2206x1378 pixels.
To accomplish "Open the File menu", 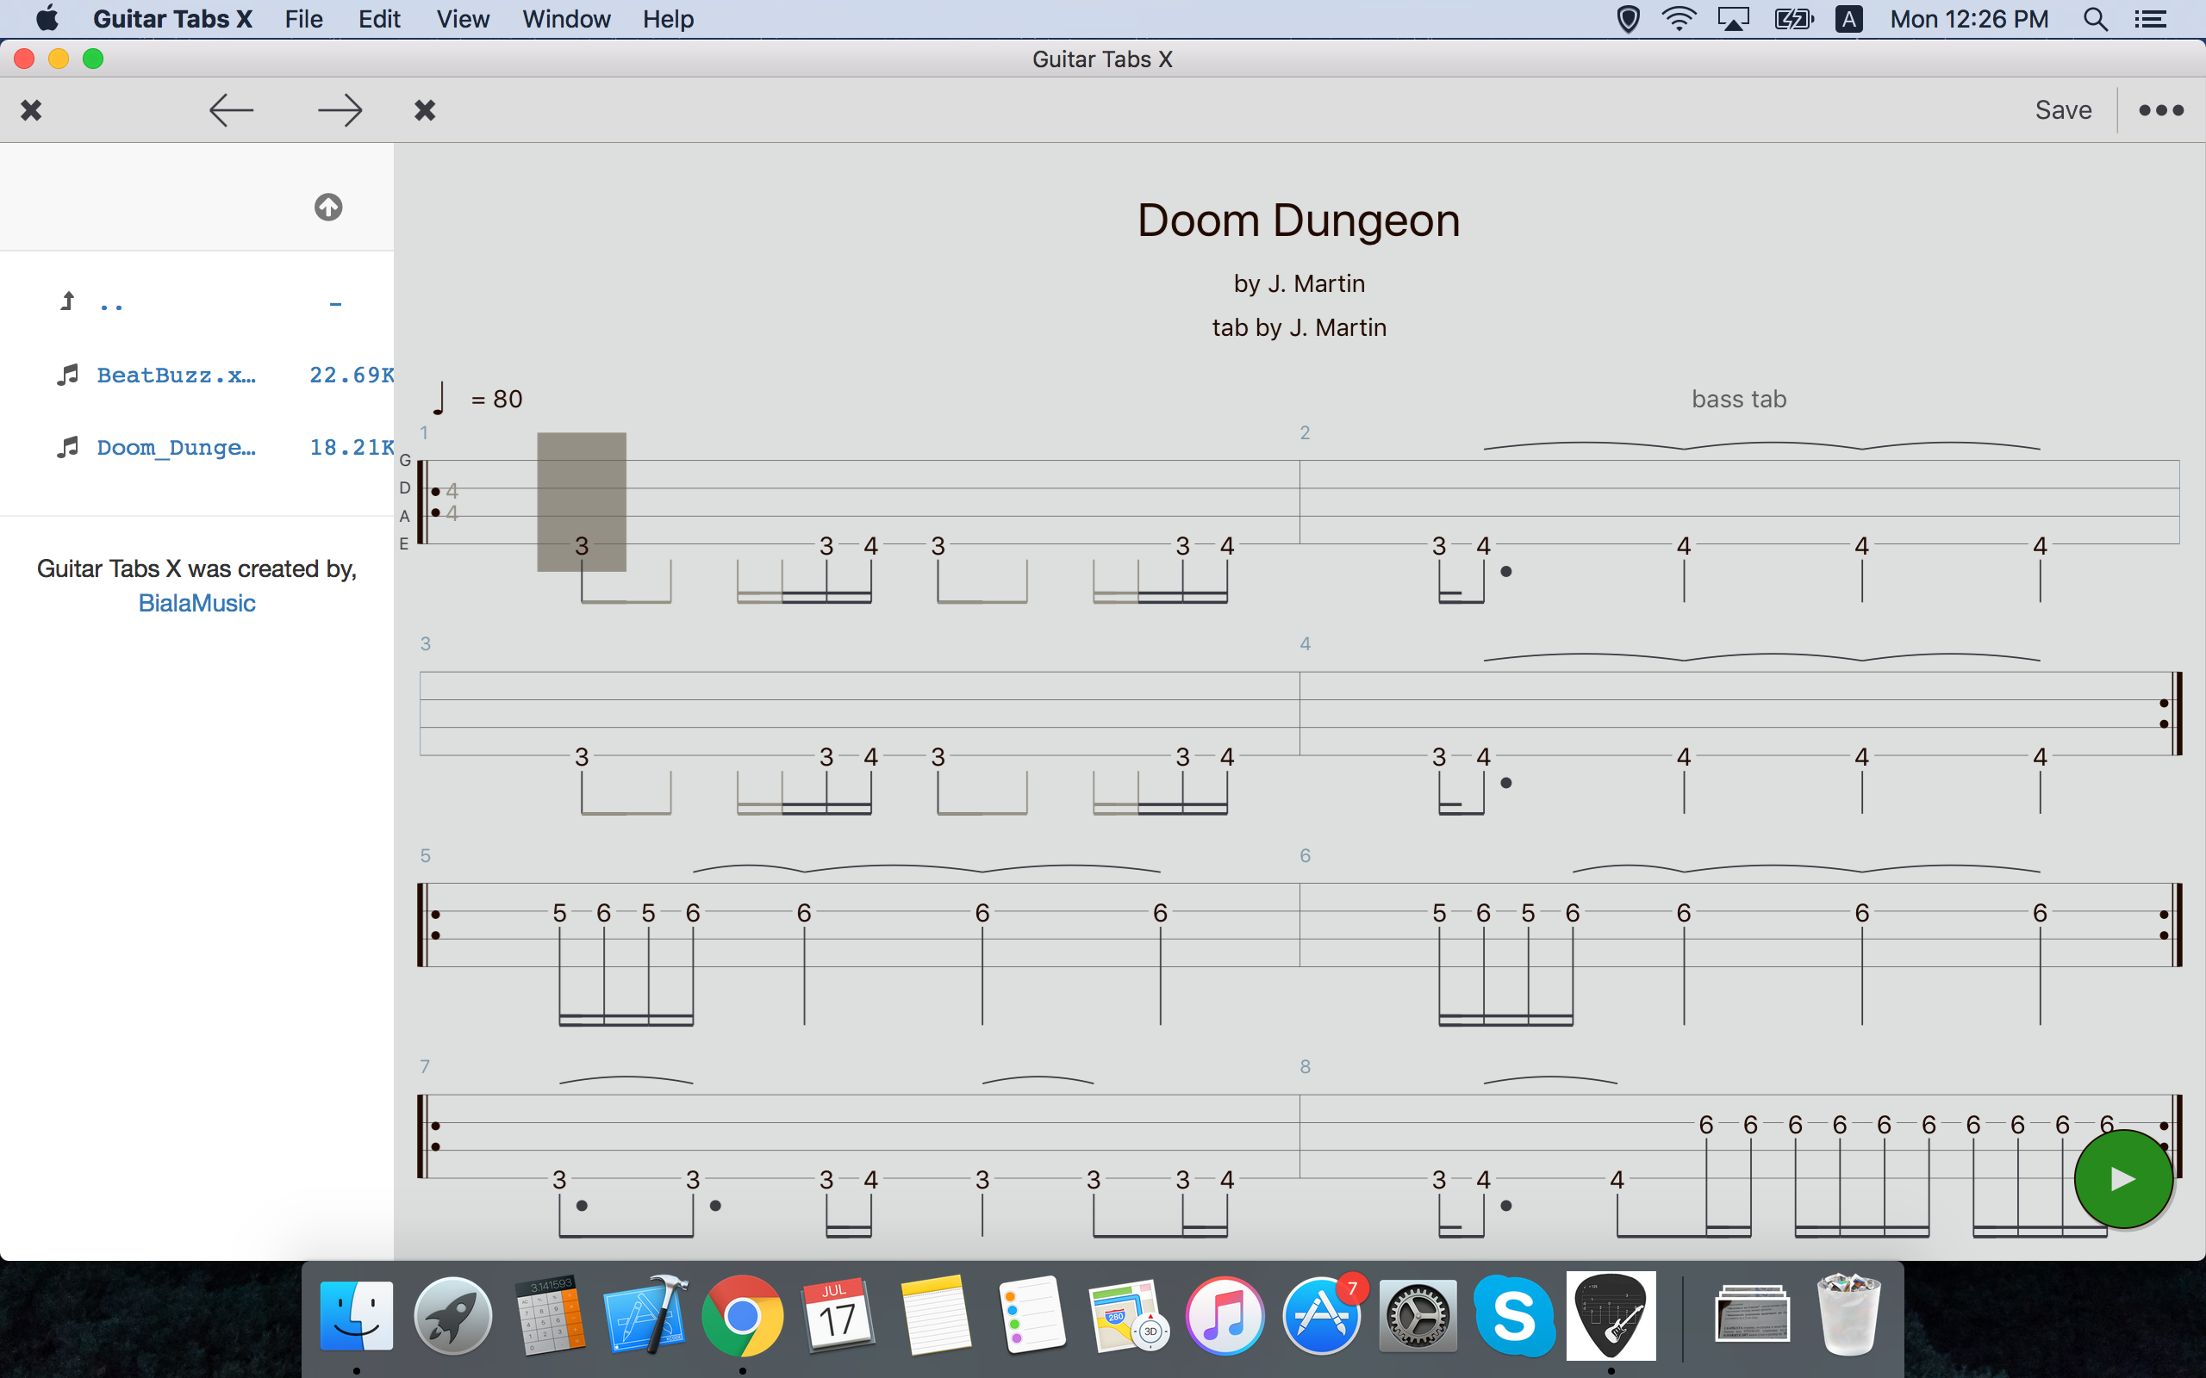I will click(x=302, y=19).
